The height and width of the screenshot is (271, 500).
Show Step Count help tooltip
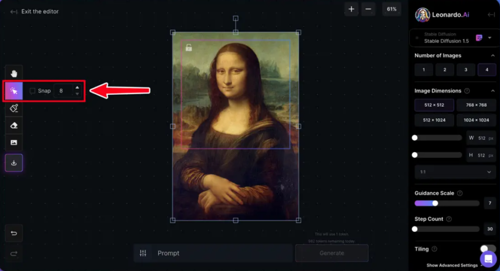tap(449, 219)
